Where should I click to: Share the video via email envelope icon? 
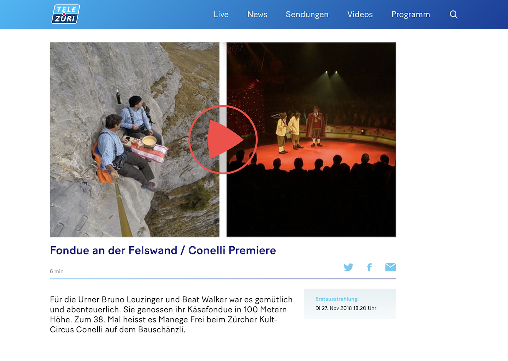tap(391, 267)
